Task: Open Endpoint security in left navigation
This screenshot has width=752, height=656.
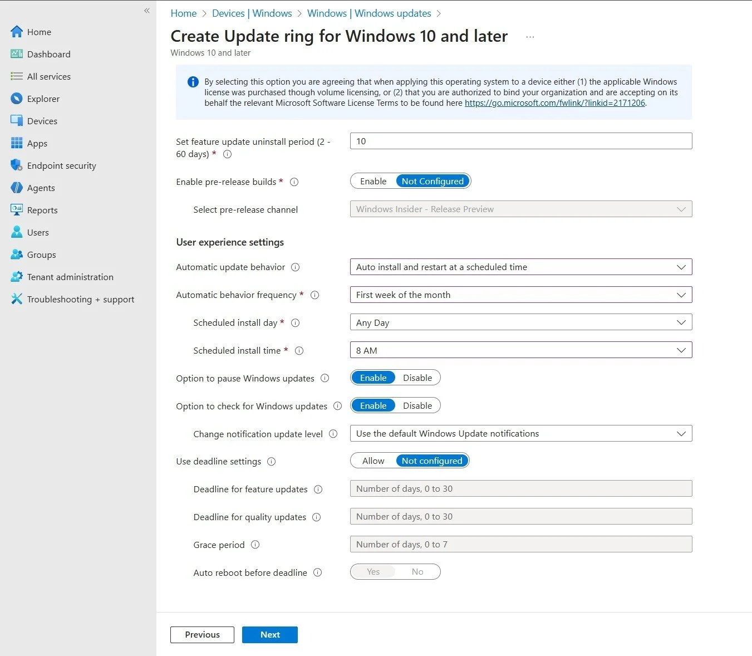Action: point(62,165)
